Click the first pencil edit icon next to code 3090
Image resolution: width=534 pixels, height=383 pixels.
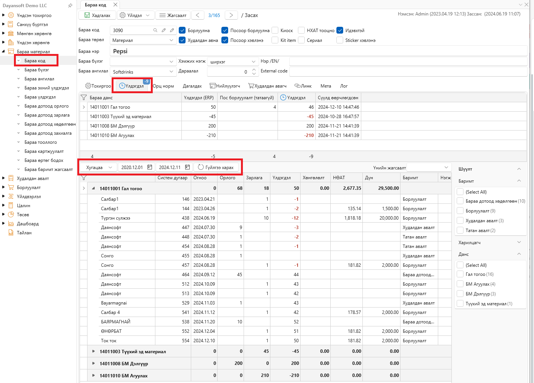click(164, 30)
